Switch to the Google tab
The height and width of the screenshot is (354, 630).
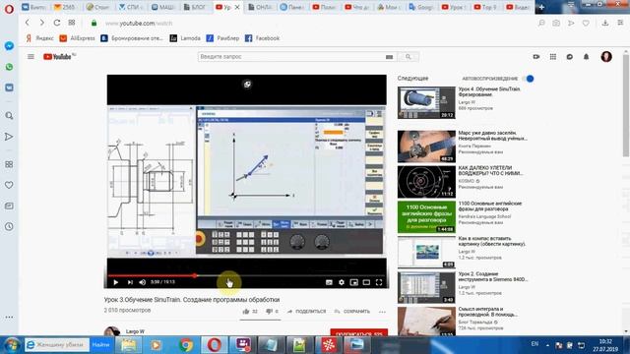420,7
